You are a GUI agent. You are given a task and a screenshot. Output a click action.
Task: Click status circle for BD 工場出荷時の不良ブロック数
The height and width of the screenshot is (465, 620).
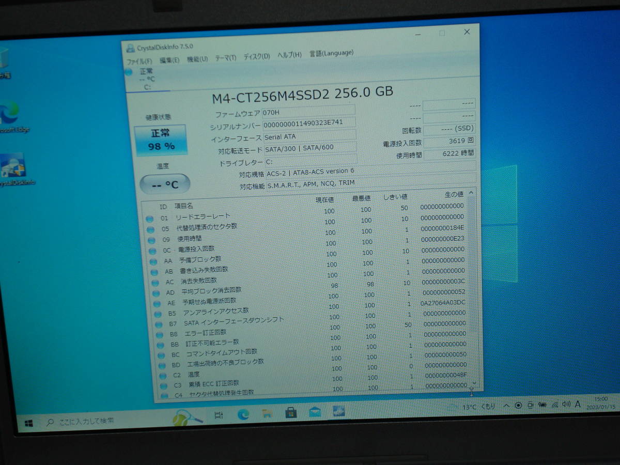click(163, 366)
